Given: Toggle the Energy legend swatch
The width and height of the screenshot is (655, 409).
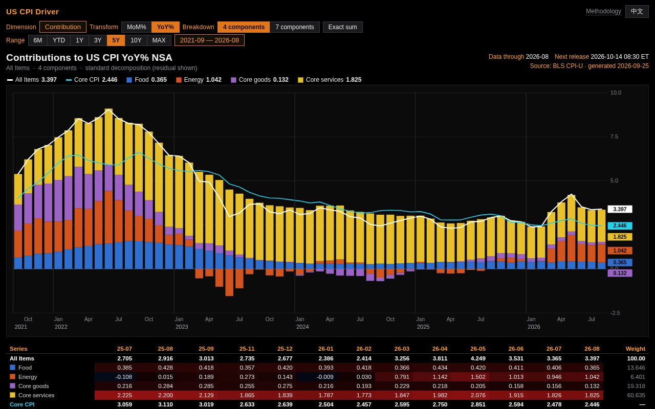Looking at the screenshot, I should (x=179, y=80).
